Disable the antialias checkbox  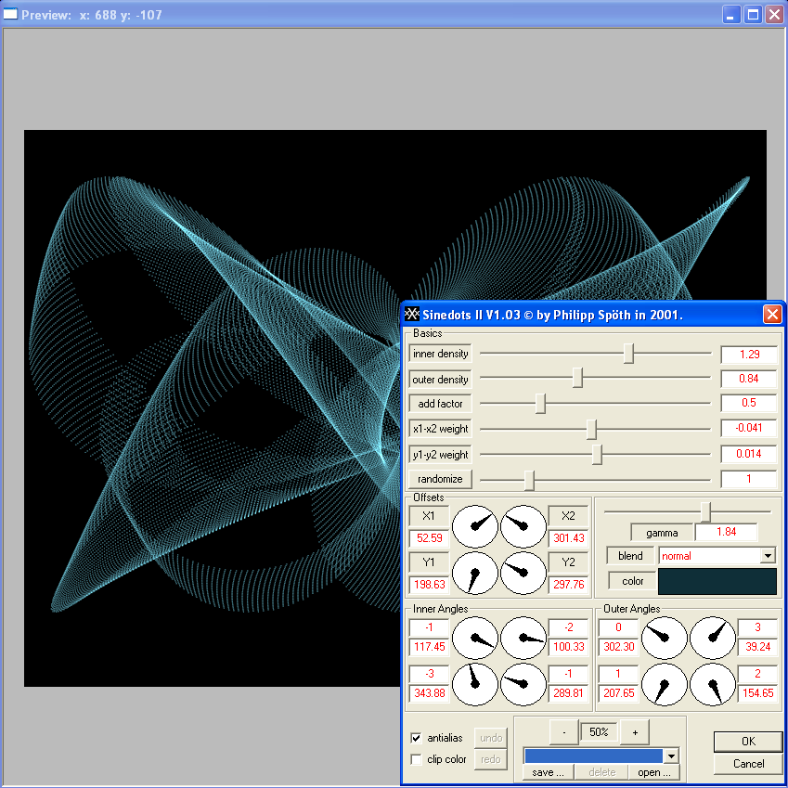pyautogui.click(x=416, y=738)
